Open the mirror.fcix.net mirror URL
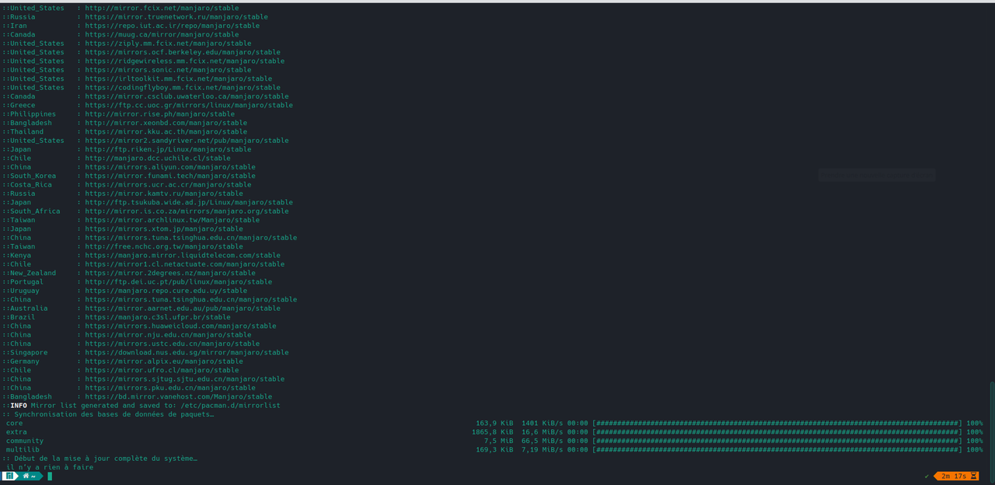This screenshot has height=485, width=995. 162,8
